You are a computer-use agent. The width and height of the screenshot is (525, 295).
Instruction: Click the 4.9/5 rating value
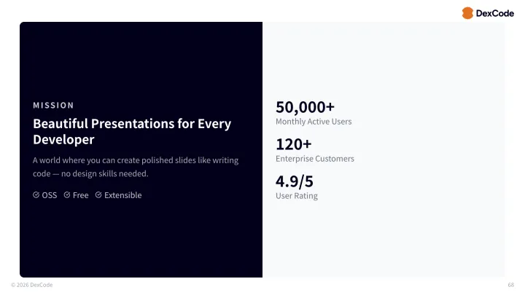pyautogui.click(x=294, y=181)
